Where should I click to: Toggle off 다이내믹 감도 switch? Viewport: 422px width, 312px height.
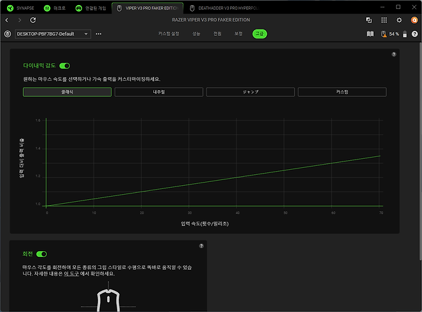[x=65, y=65]
